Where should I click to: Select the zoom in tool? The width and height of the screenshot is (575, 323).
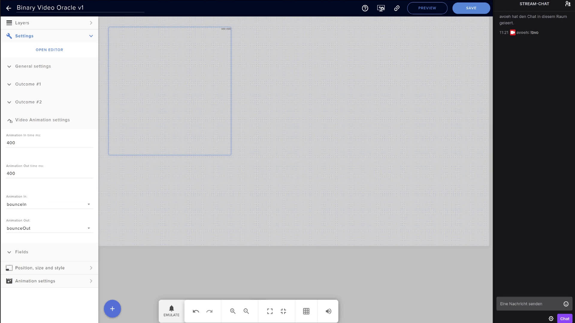[232, 311]
